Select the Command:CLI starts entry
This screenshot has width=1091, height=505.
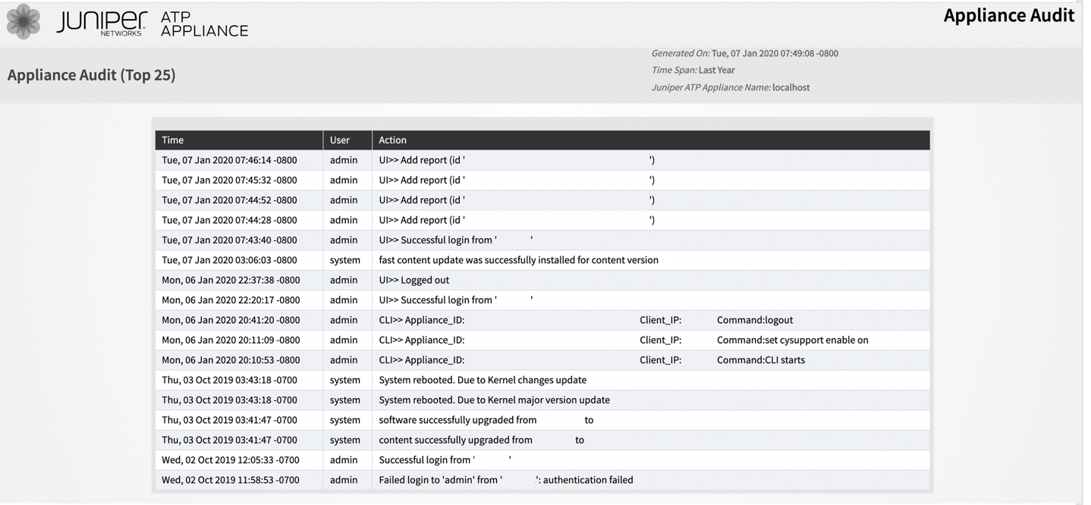(761, 360)
